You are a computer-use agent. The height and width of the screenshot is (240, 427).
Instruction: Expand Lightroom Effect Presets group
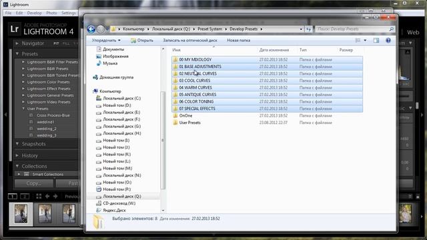pos(23,89)
